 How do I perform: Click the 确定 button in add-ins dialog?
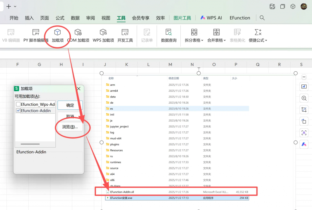(x=70, y=105)
